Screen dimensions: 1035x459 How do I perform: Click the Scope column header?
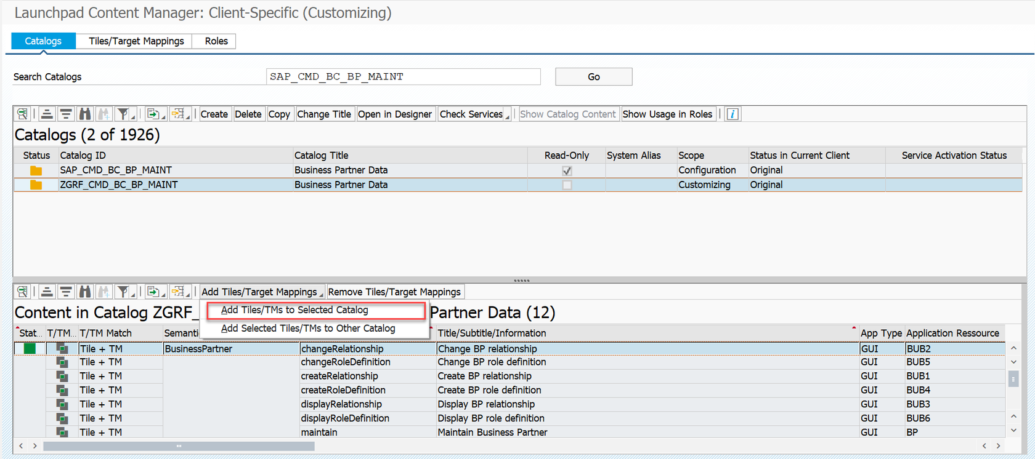[712, 155]
